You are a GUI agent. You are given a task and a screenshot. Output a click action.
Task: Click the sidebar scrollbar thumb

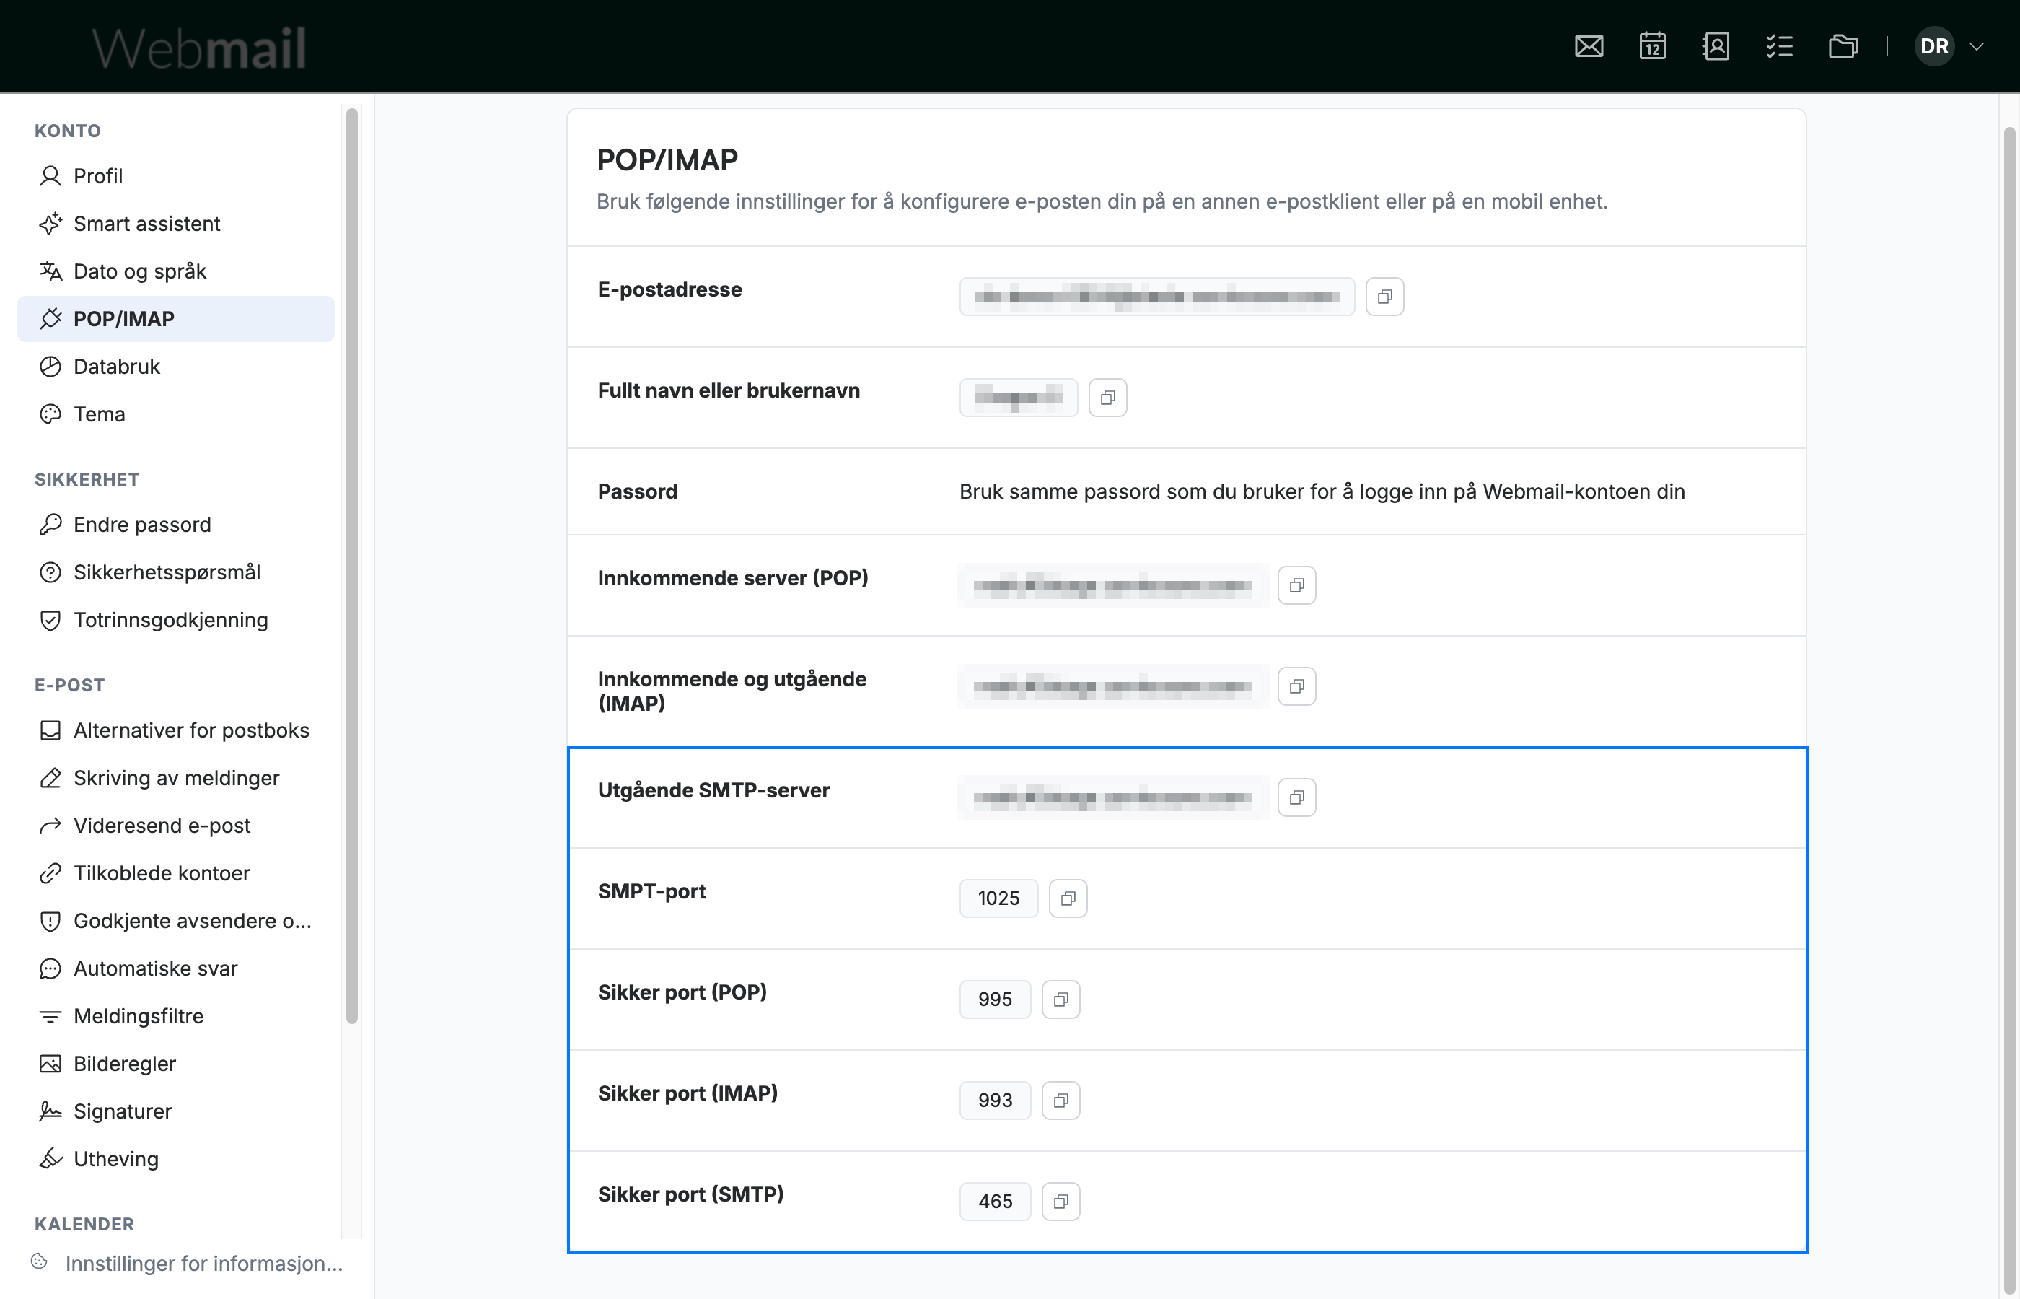point(351,565)
